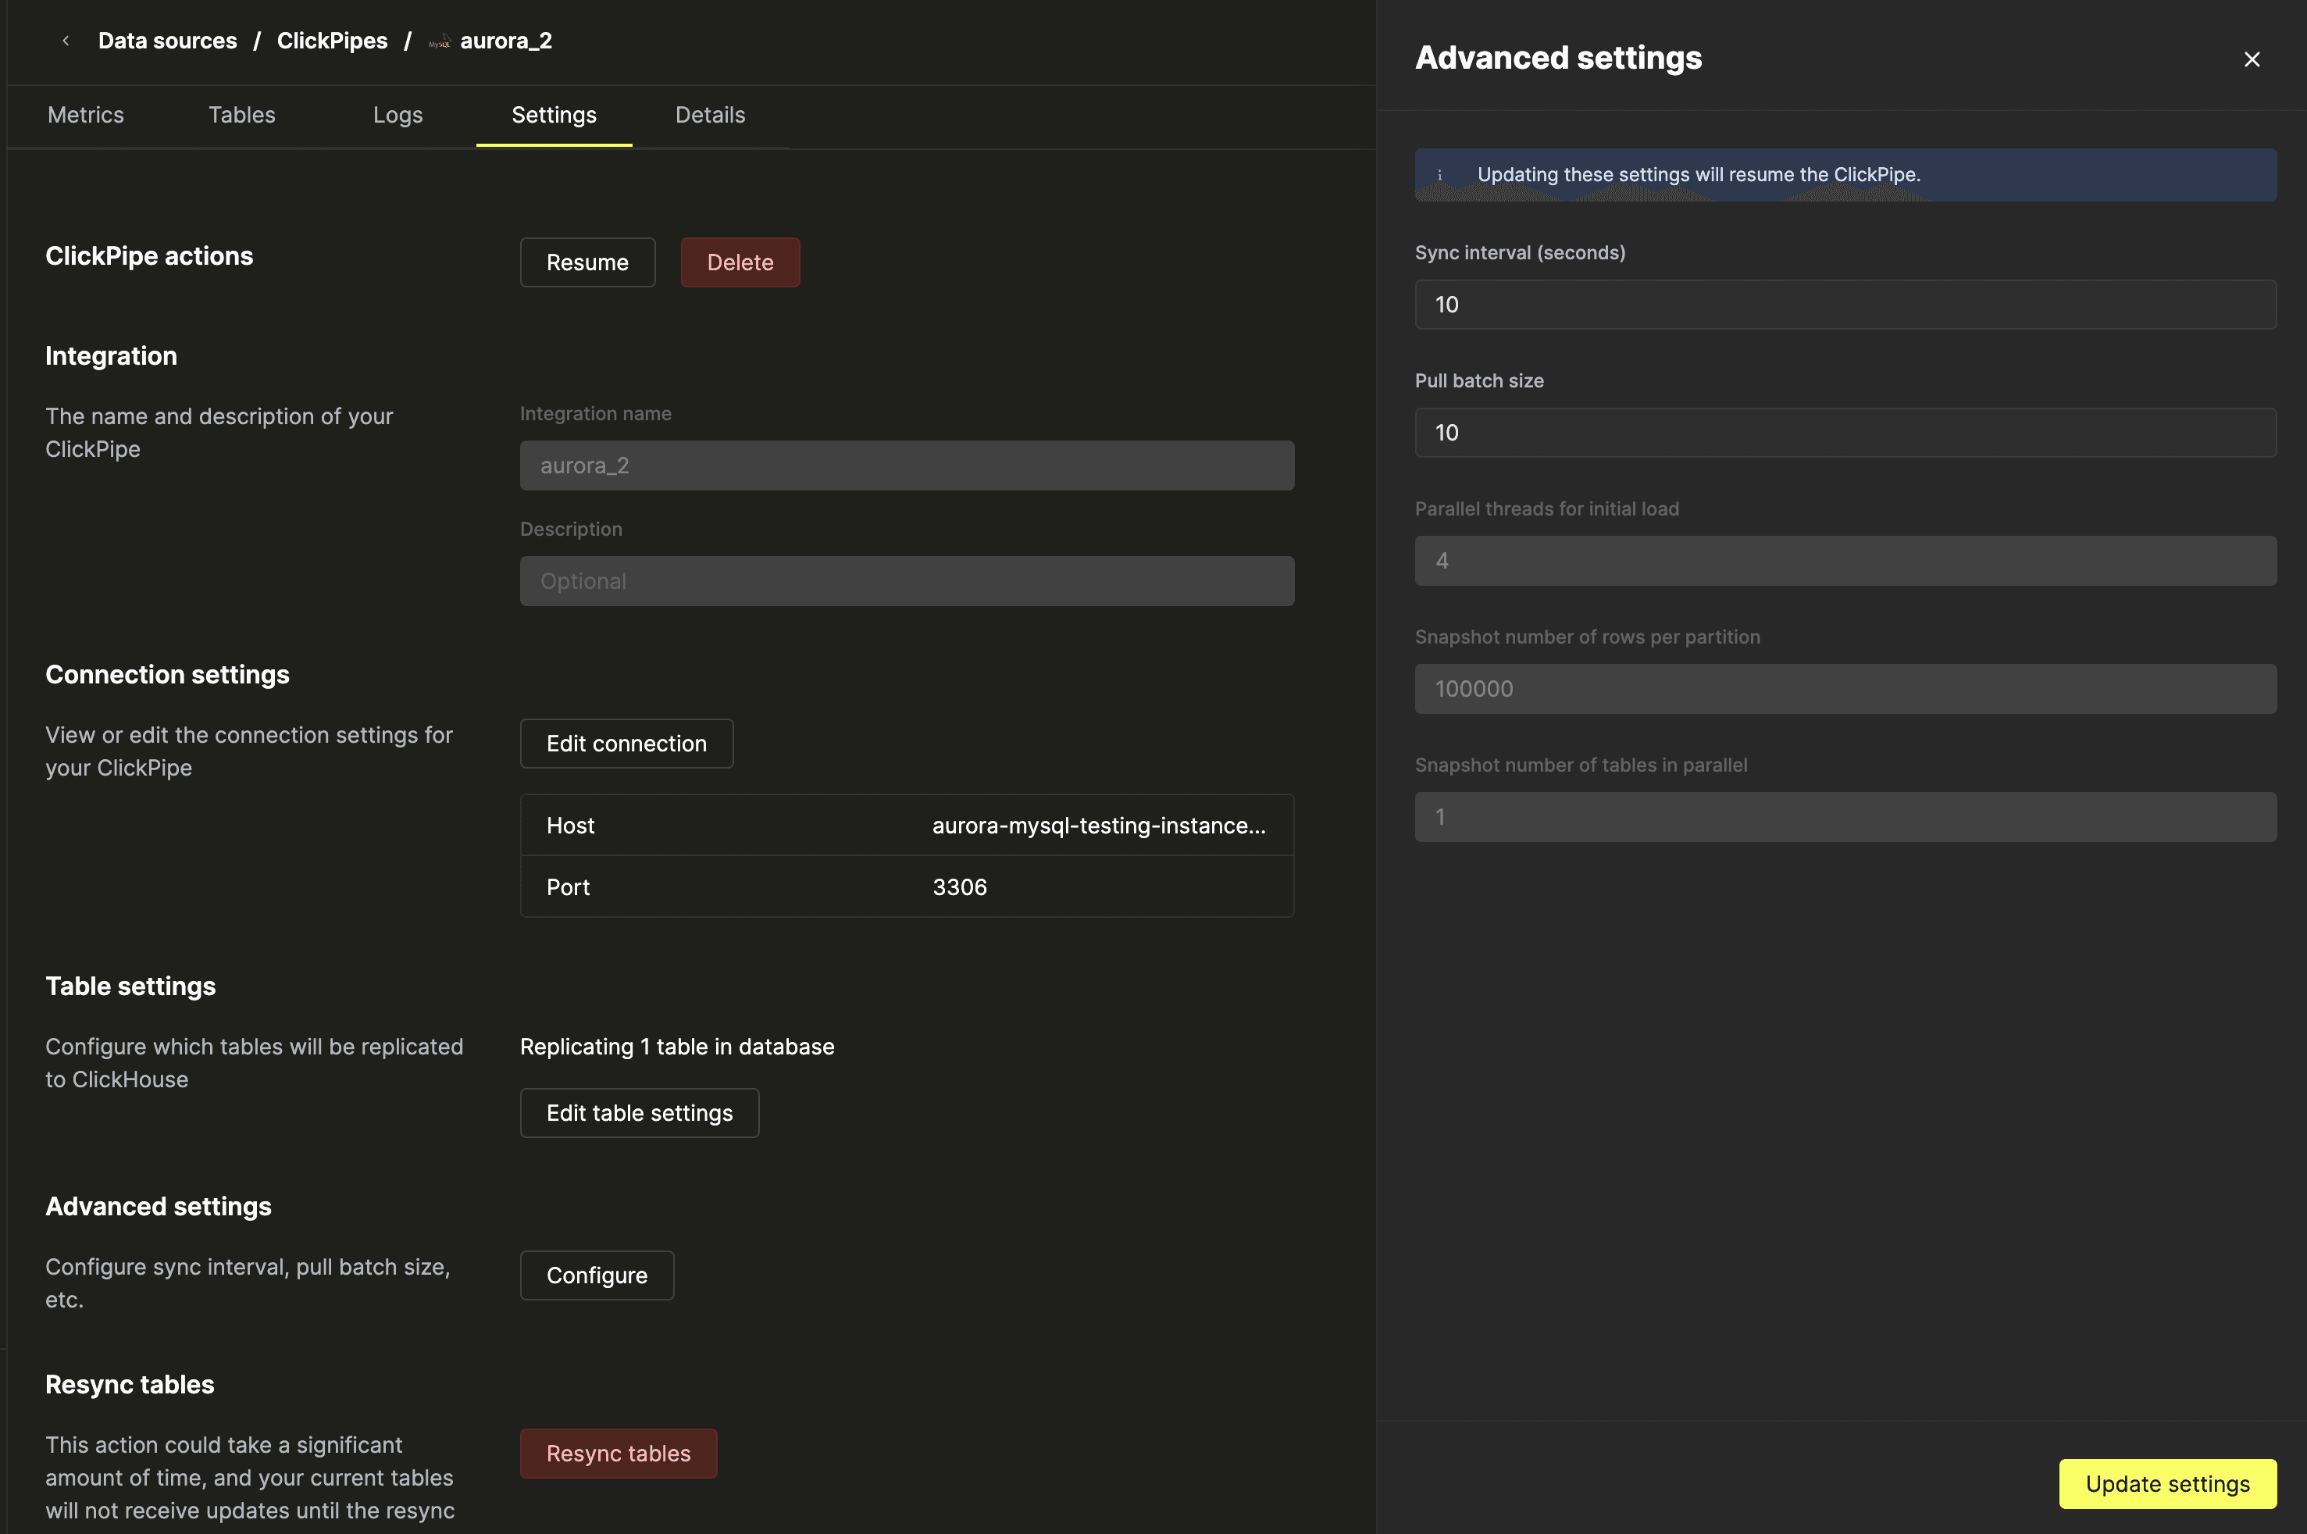Switch to the Tables tab

[241, 116]
